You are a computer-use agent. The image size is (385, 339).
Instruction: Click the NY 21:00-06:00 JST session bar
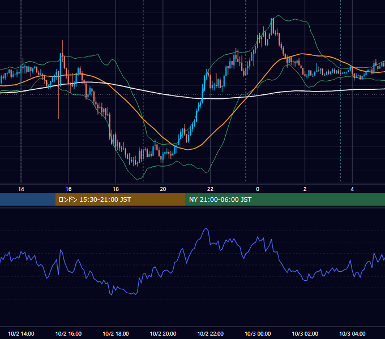[285, 199]
